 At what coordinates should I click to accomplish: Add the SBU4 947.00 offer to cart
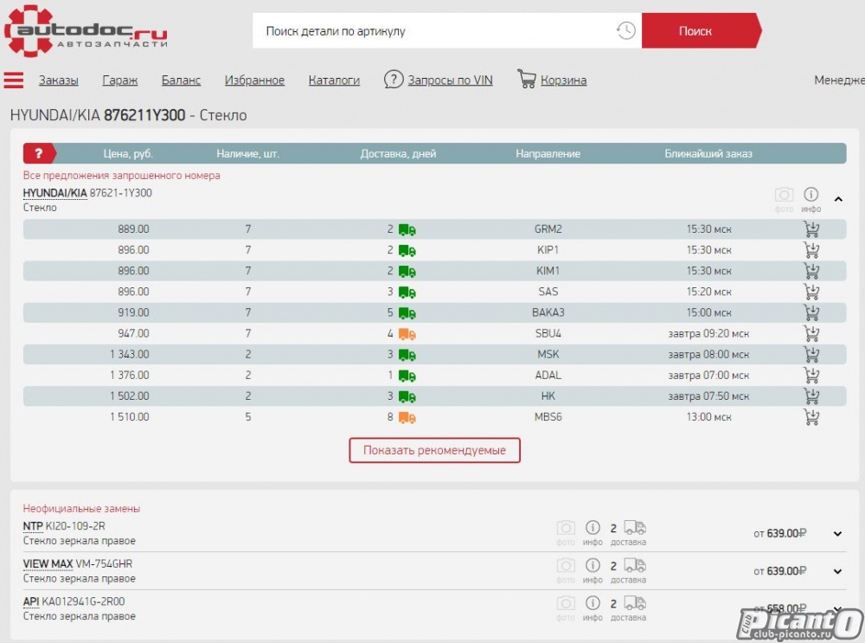pos(811,334)
